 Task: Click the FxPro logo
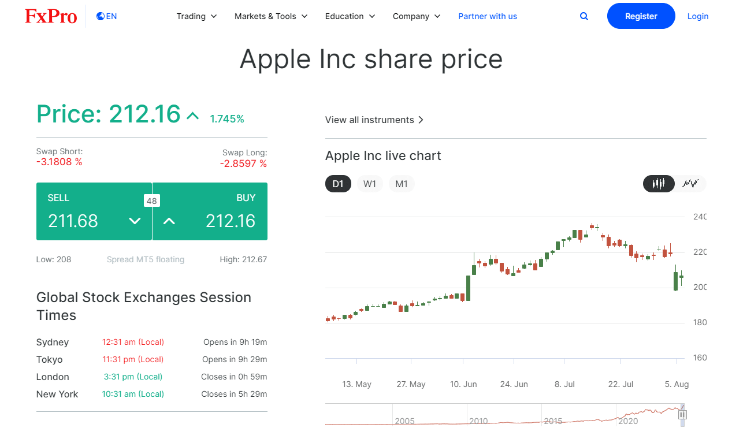tap(51, 16)
